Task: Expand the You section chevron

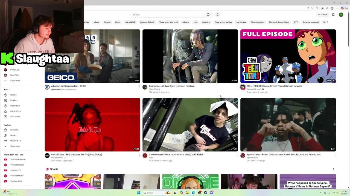Action: 10,90
